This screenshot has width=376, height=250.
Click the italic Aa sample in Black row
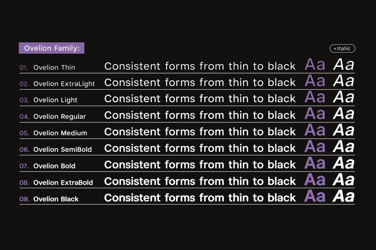(343, 196)
